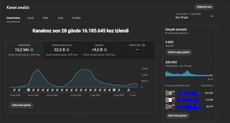
Task: Open the date range chevron arrow
Action: pyautogui.click(x=212, y=16)
